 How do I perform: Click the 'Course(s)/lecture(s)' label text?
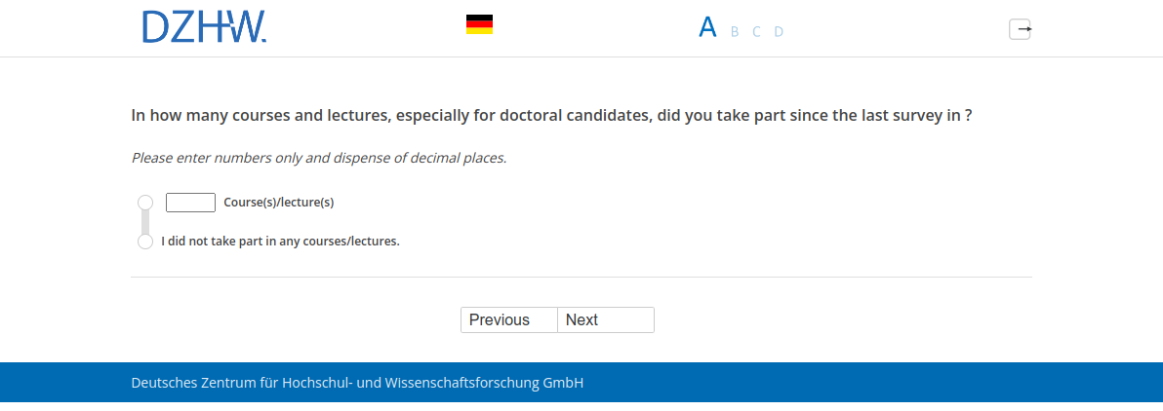279,203
